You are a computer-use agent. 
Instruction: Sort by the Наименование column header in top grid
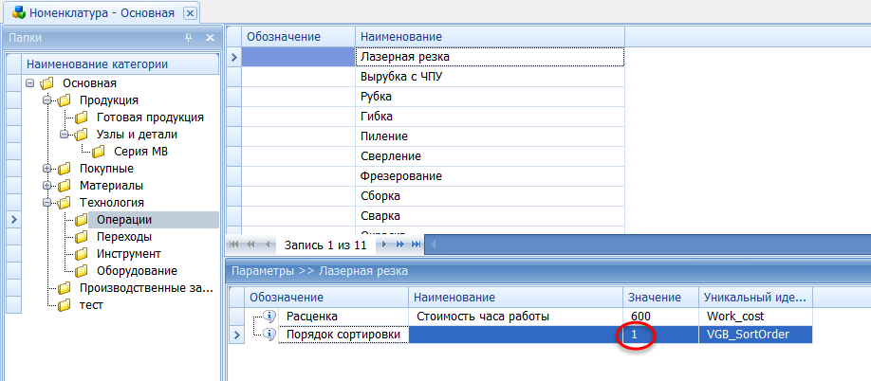[490, 36]
